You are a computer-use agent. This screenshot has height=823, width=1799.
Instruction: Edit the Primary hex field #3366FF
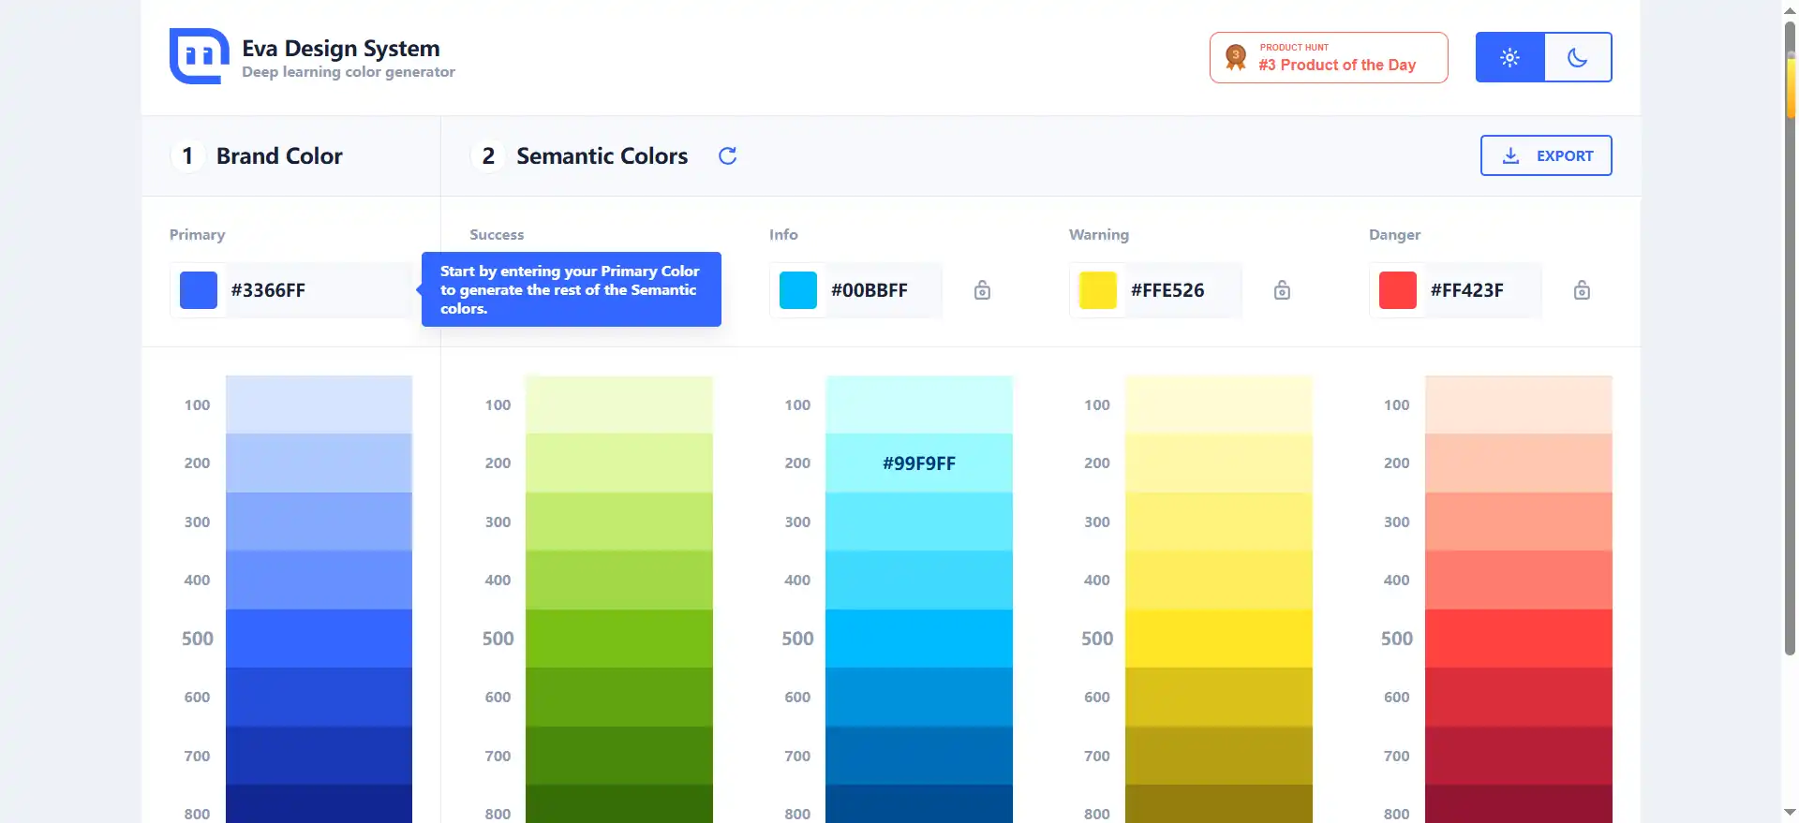(319, 290)
